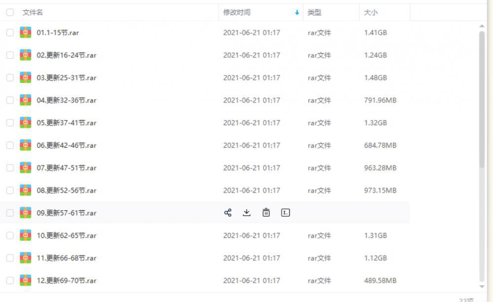This screenshot has height=302, width=493.
Task: Click file name 09.更新57-61节.rar
Action: [67, 213]
